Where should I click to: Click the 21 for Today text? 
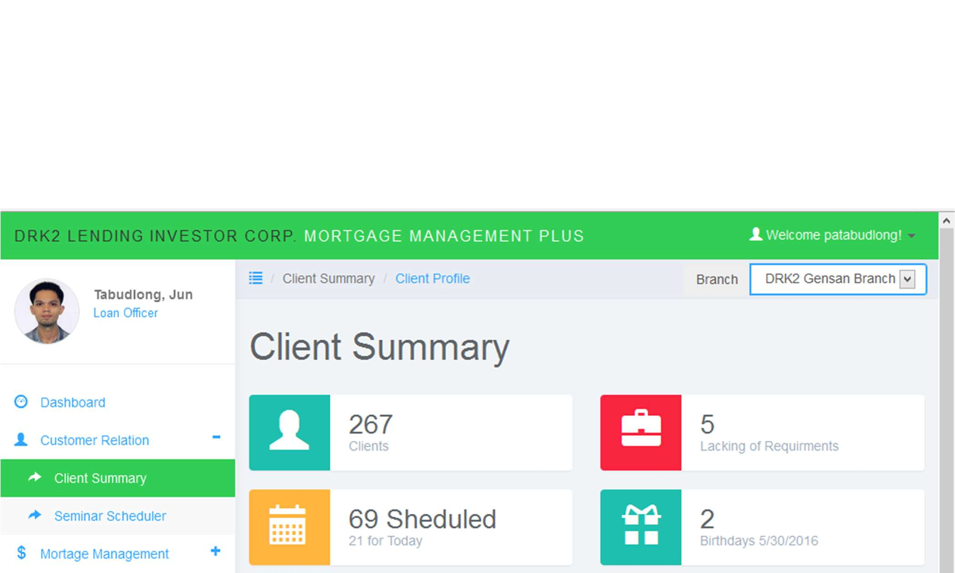[x=385, y=541]
